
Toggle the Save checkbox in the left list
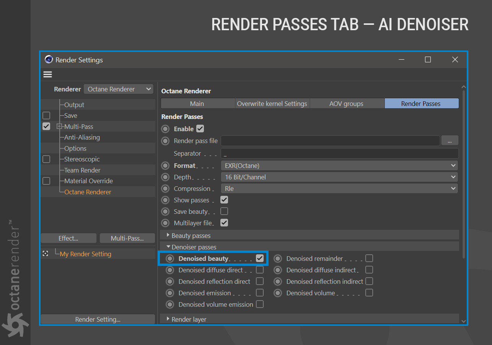[x=46, y=116]
